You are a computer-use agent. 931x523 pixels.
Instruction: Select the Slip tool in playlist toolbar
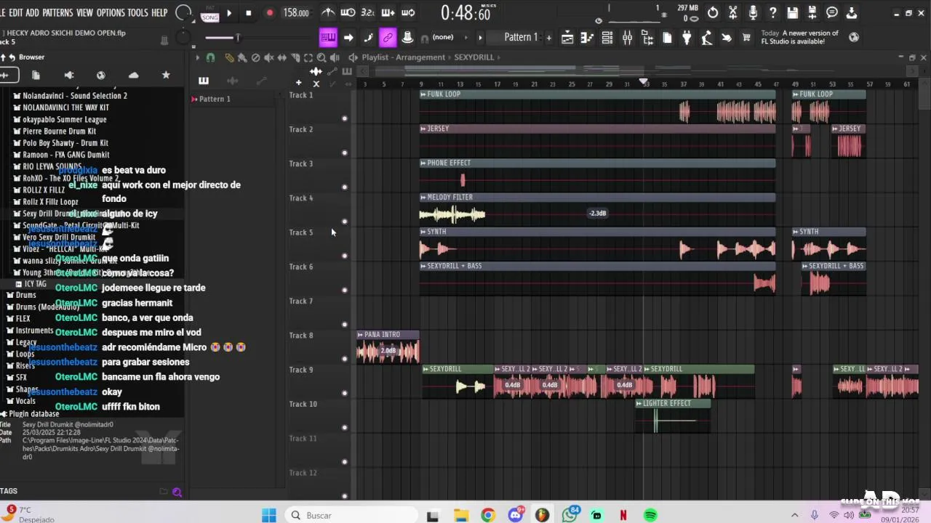[x=282, y=57]
